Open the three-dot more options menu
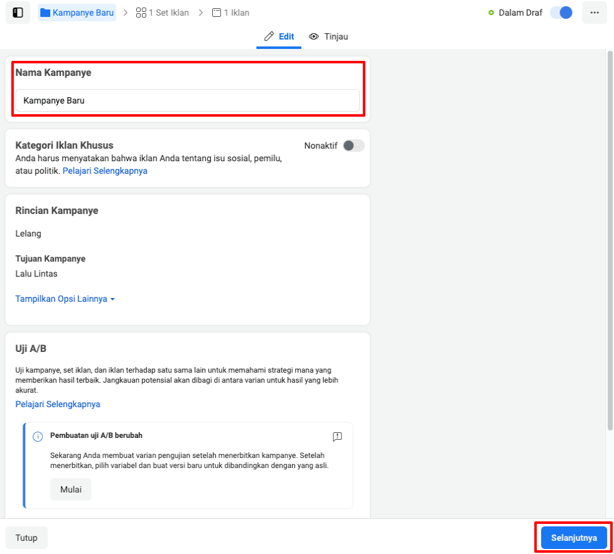The height and width of the screenshot is (554, 614). tap(594, 13)
